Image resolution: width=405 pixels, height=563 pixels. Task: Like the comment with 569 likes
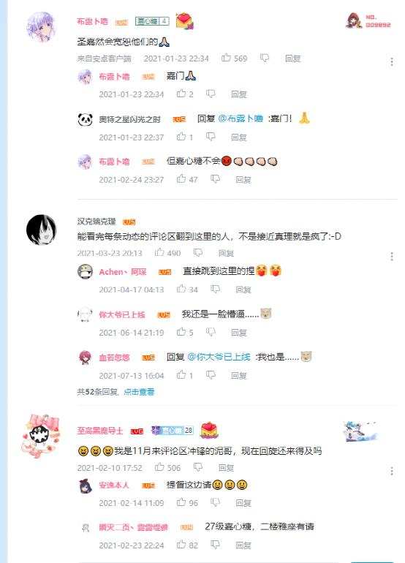[226, 58]
